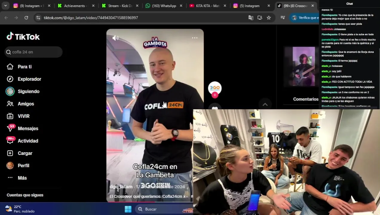The width and height of the screenshot is (380, 215).
Task: Click the Cuentas que sigues heading
Action: coord(25,195)
